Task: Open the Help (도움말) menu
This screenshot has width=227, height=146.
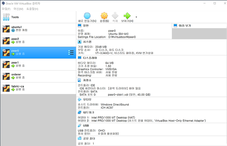Action: click(32, 9)
